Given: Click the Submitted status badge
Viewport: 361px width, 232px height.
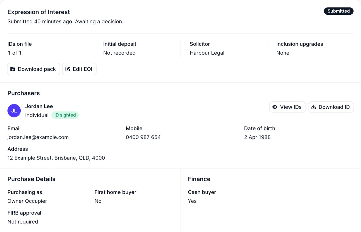Looking at the screenshot, I should [339, 11].
